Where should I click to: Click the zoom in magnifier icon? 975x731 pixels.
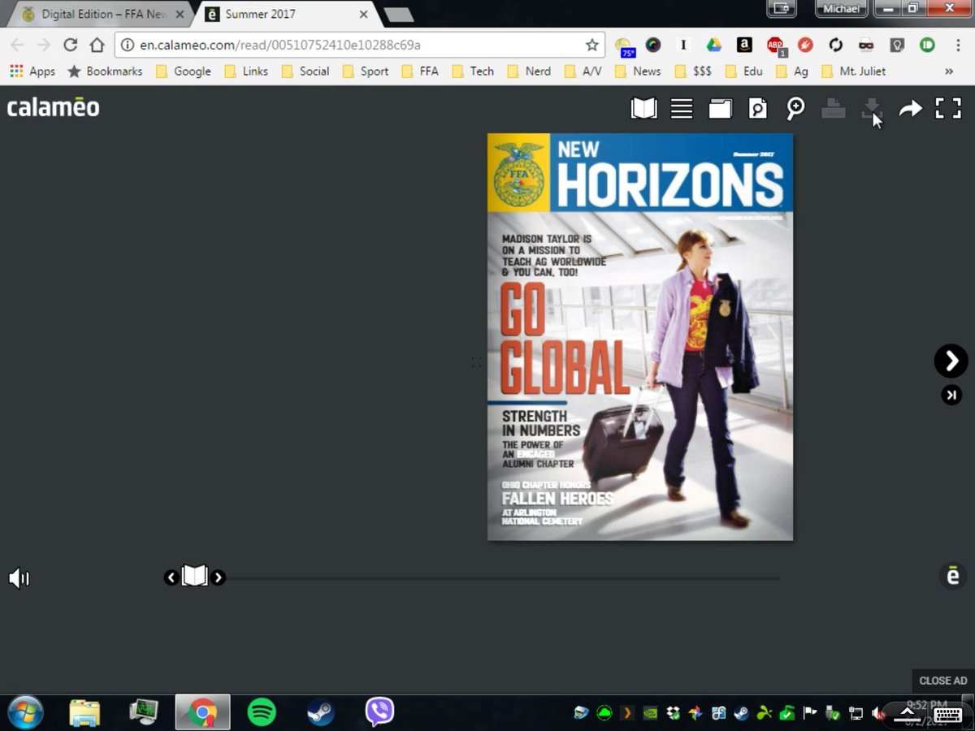795,109
